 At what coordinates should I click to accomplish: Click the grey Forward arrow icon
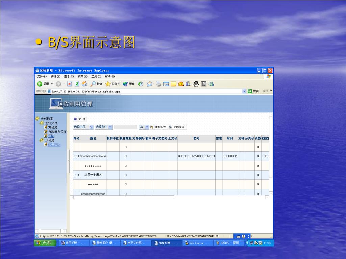click(58, 84)
